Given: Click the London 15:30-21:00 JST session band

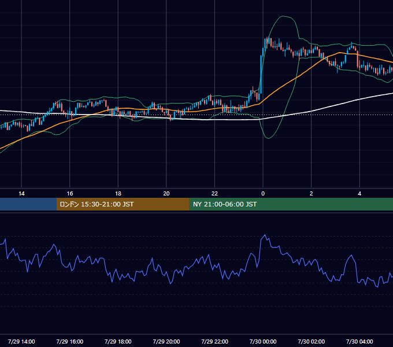Looking at the screenshot, I should point(123,204).
